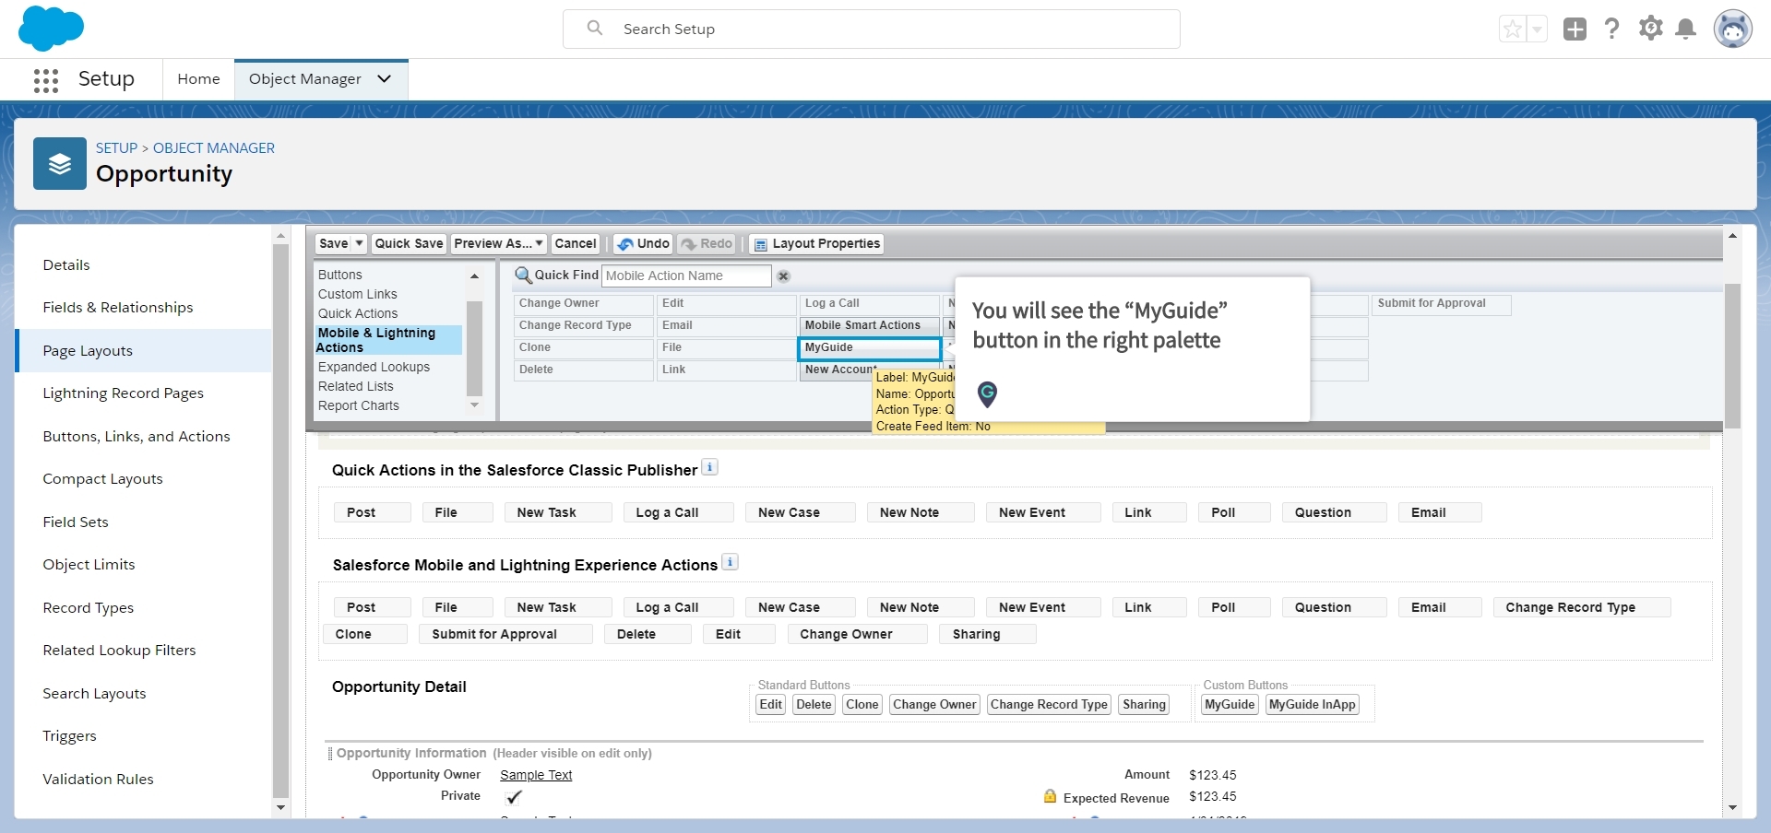Open the favorites list dropdown arrow
Image resolution: width=1771 pixels, height=833 pixels.
click(x=1537, y=29)
